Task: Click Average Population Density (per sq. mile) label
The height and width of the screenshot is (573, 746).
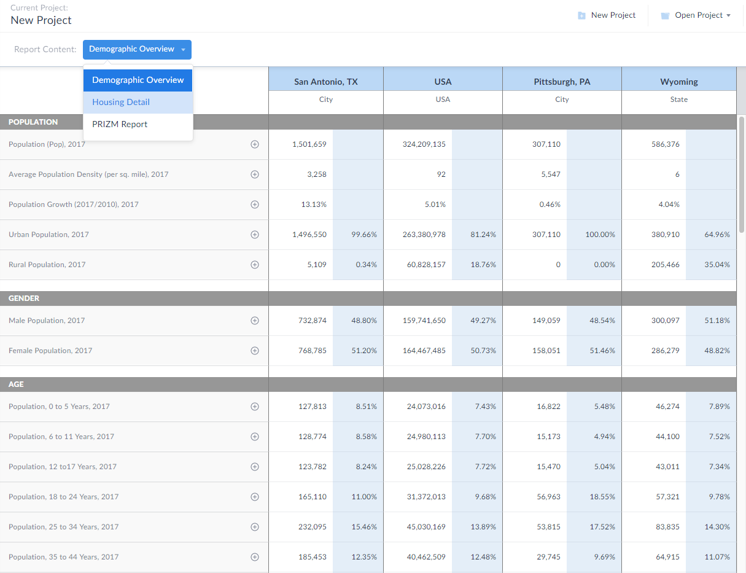Action: 88,174
